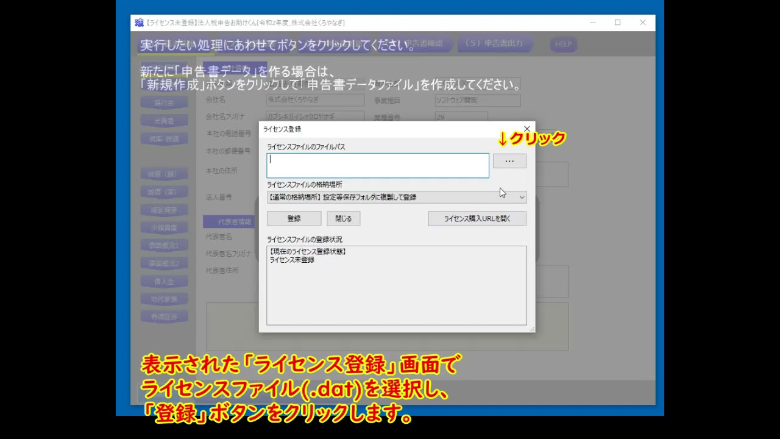Close the ライセンス登録 dialog with X

point(526,129)
